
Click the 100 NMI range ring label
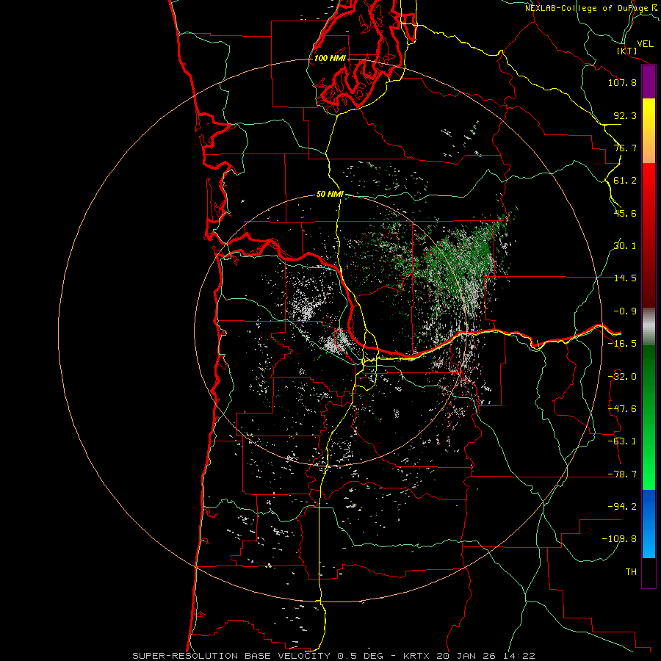(330, 58)
